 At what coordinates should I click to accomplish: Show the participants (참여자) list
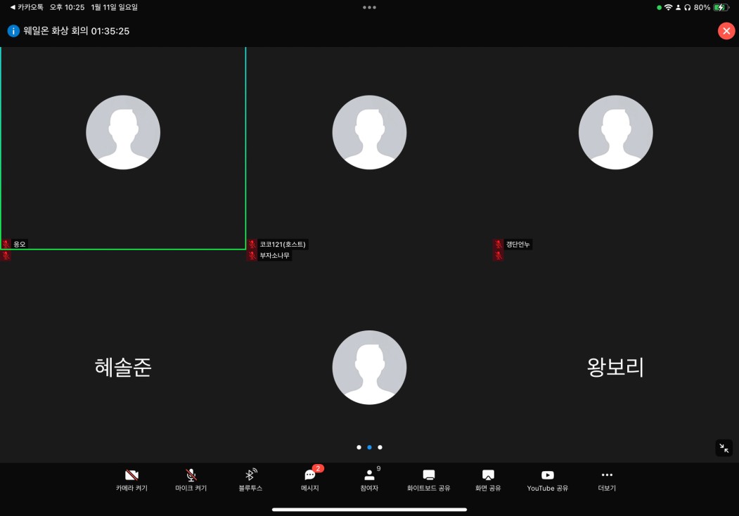click(x=369, y=479)
